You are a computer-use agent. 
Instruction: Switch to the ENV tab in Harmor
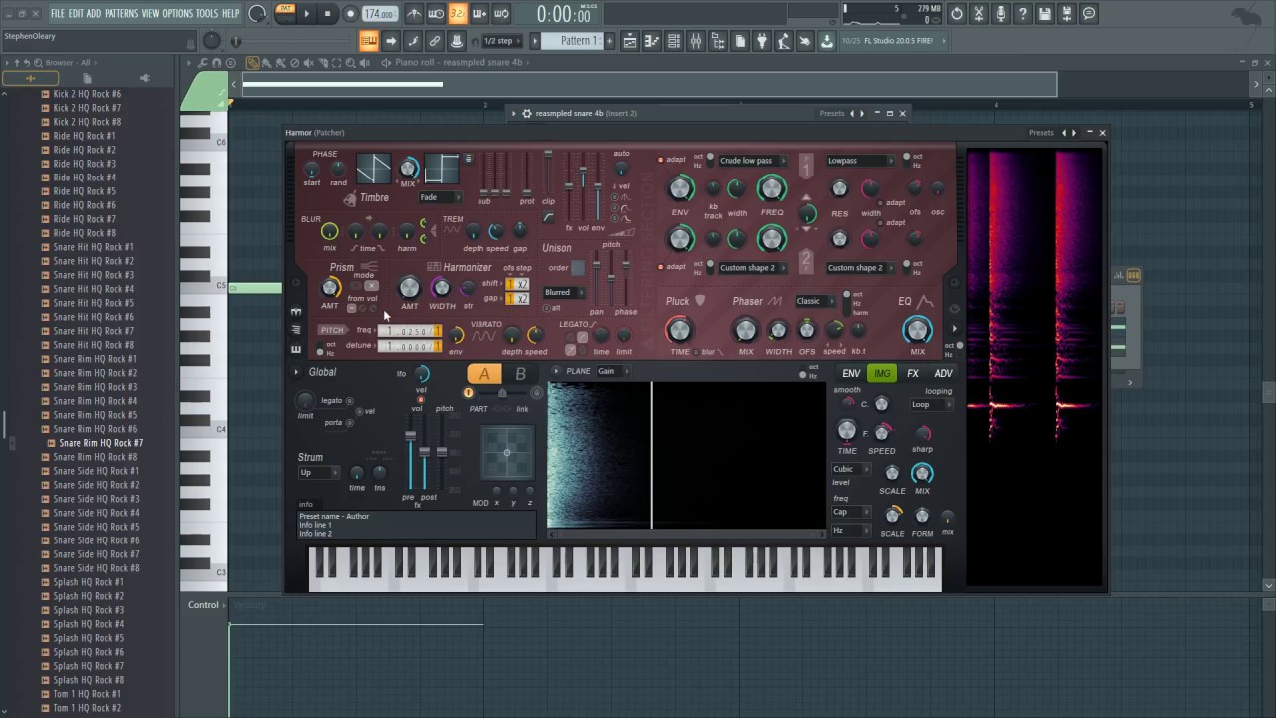tap(851, 374)
